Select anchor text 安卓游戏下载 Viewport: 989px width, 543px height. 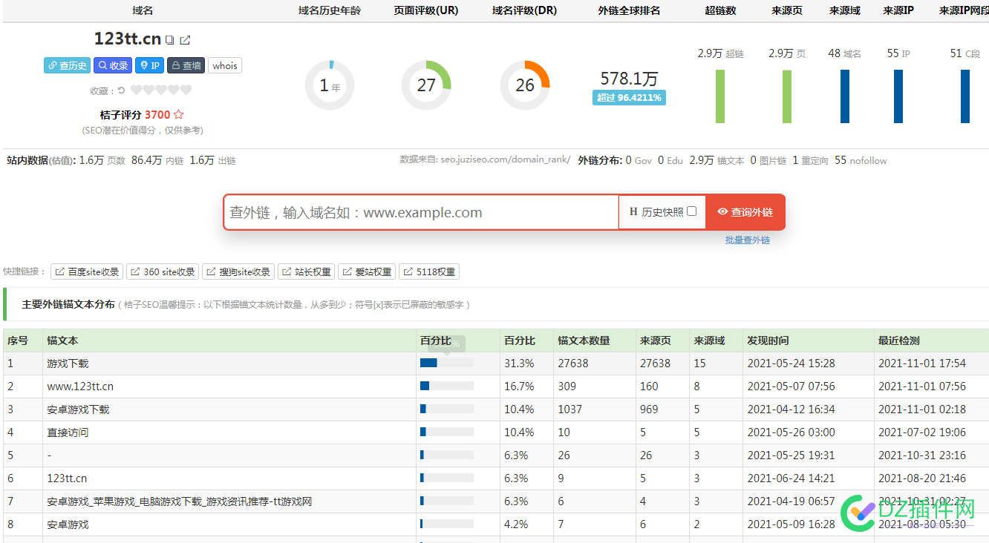click(x=78, y=409)
